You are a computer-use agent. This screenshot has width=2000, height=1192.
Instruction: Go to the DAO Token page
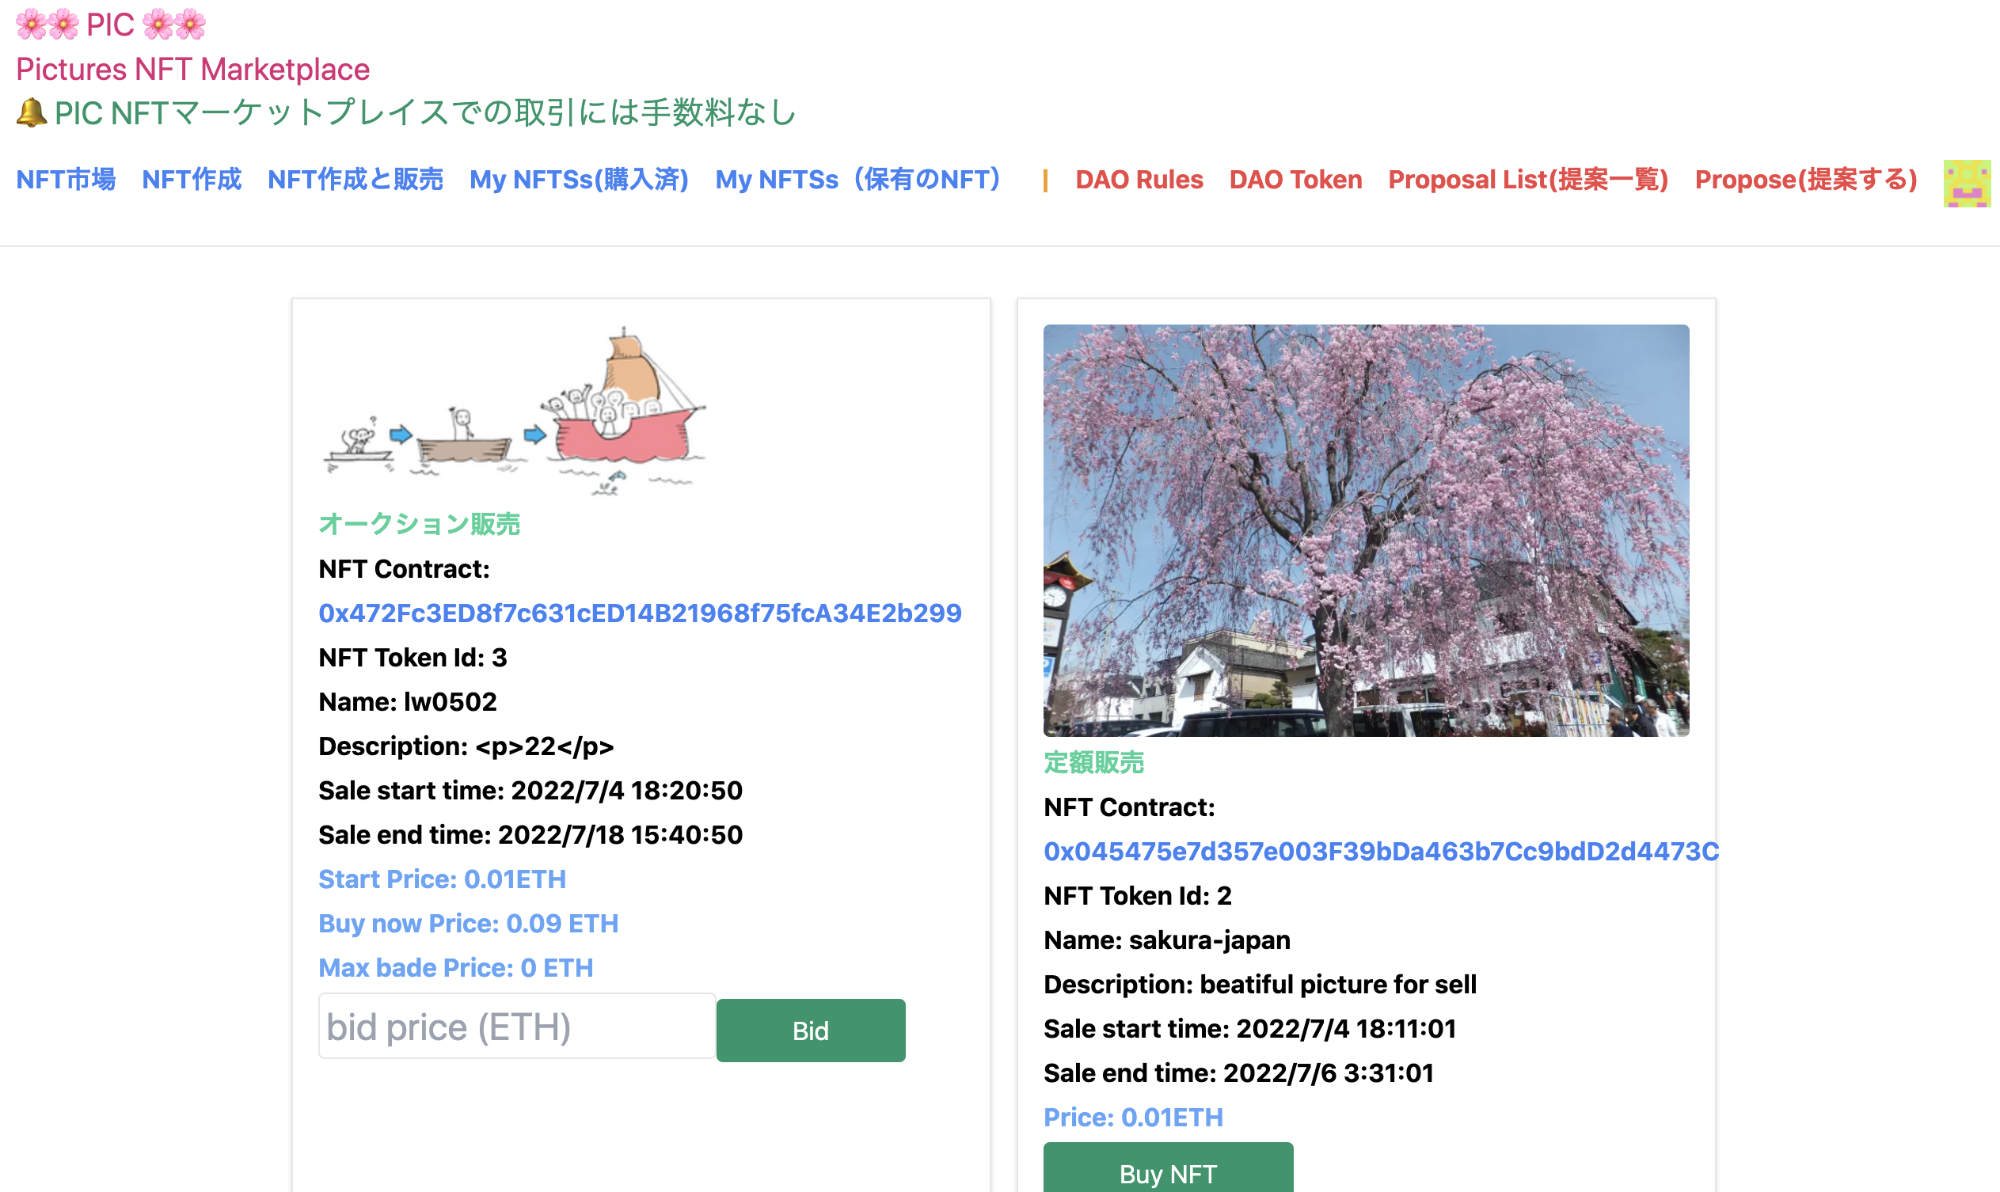(x=1295, y=179)
